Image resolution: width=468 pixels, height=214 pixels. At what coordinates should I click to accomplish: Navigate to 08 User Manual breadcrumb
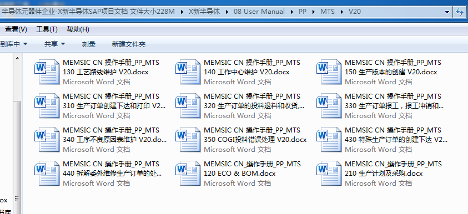point(259,12)
